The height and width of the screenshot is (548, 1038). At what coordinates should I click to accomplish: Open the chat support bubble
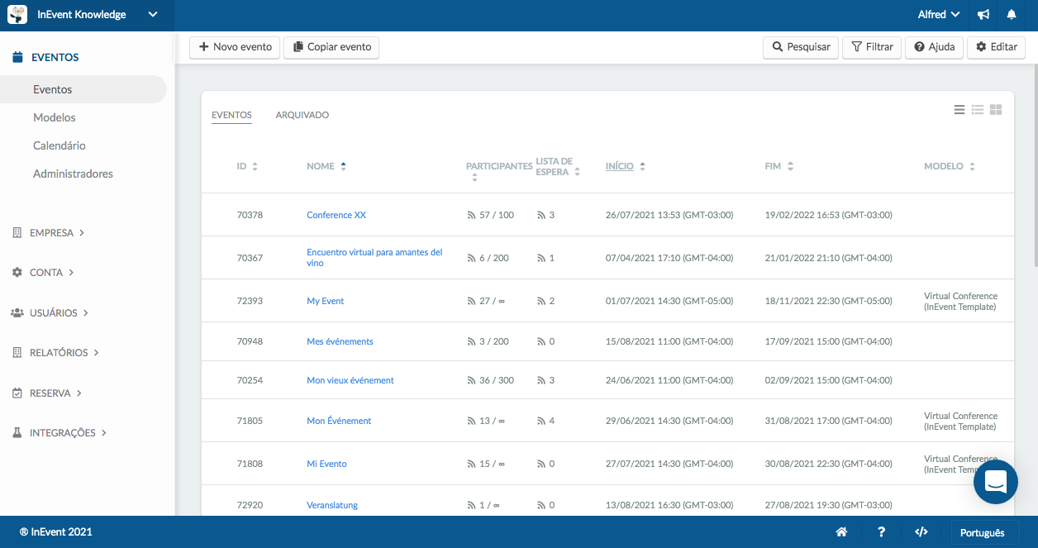point(996,481)
